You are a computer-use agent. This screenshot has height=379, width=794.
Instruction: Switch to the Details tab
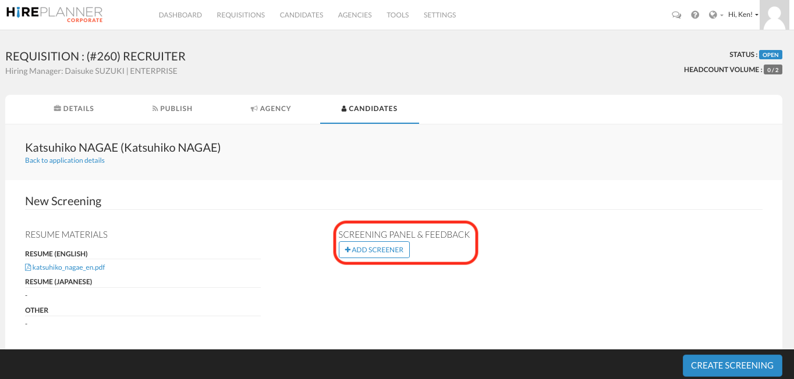[x=74, y=109]
